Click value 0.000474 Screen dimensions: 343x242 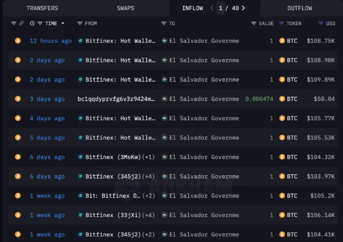(x=259, y=99)
